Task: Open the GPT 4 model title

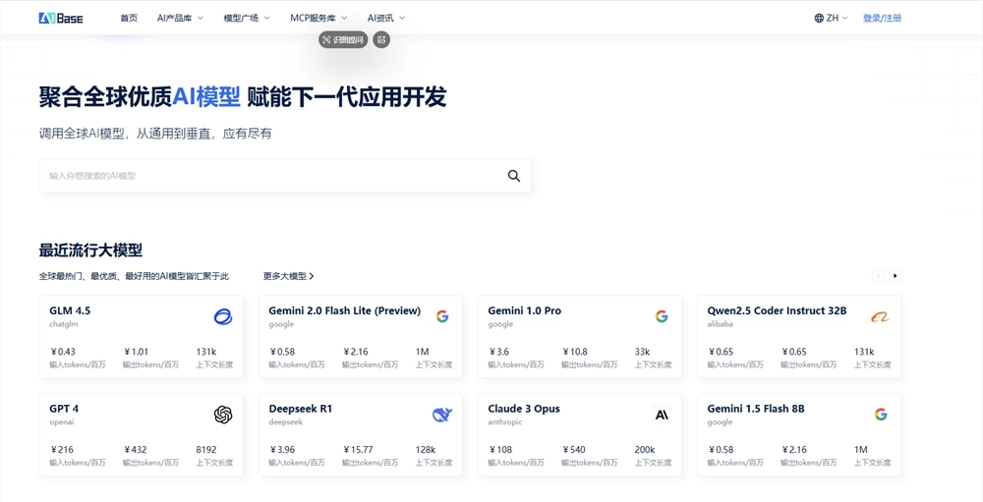Action: (x=64, y=409)
